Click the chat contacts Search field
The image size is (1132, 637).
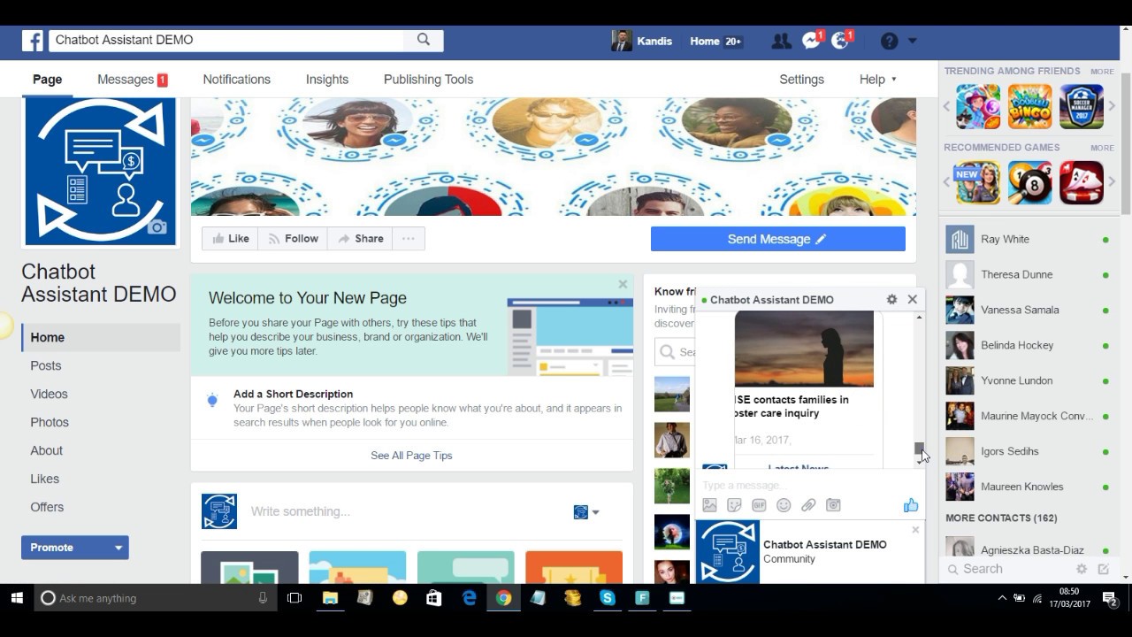coord(1008,569)
